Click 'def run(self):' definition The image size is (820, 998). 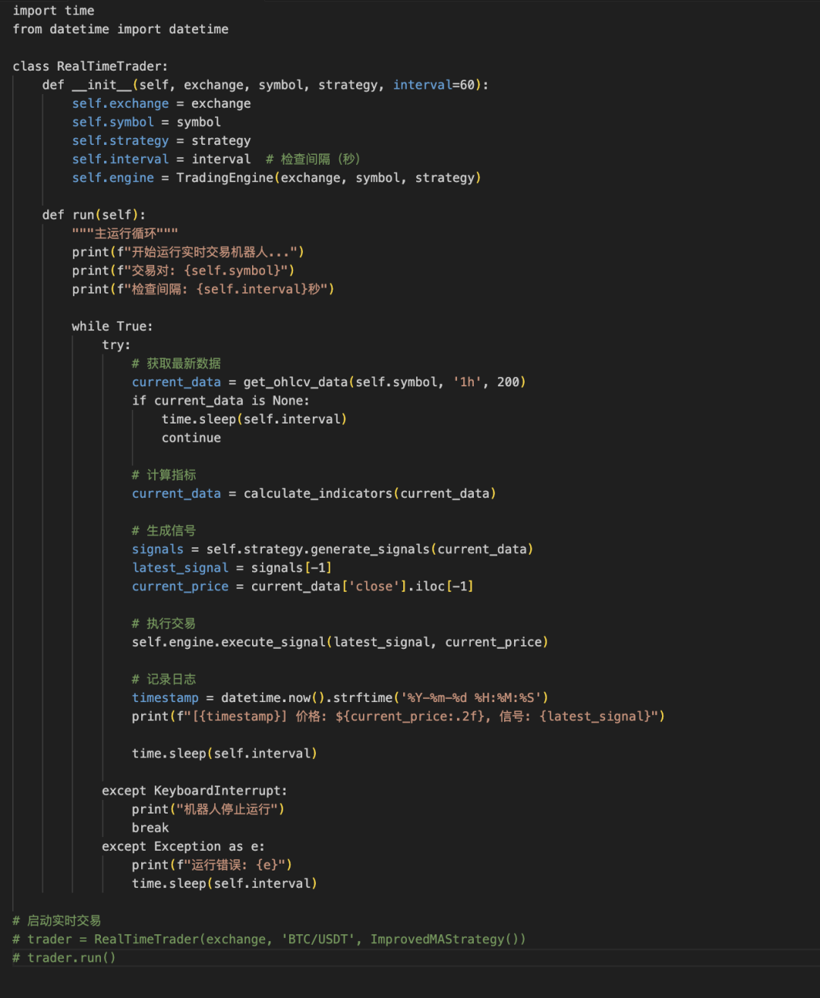click(93, 215)
